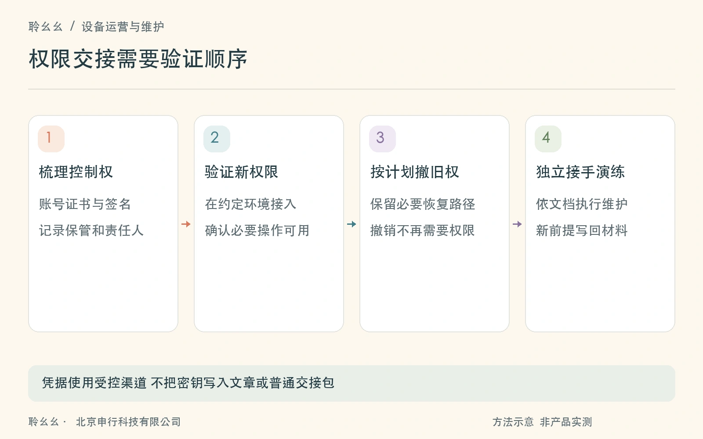Select the heading 梳理控制权
Screen dimensions: 703x439
[x=76, y=172]
